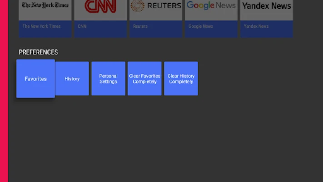Image resolution: width=323 pixels, height=182 pixels.
Task: Select the Yandex News logo thumbnail
Action: tap(266, 6)
